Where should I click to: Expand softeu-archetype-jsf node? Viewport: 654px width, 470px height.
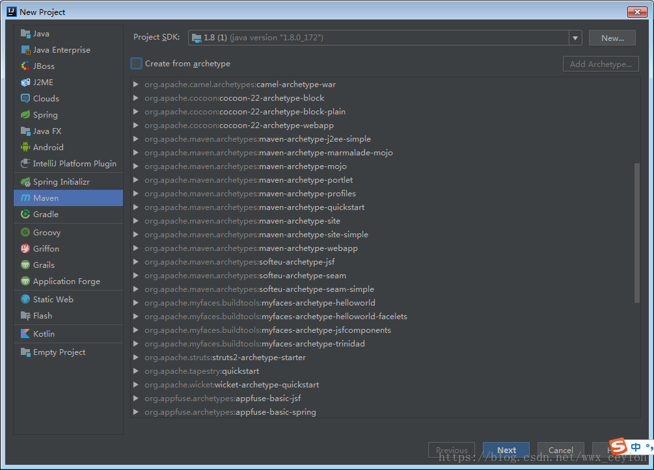coord(136,262)
